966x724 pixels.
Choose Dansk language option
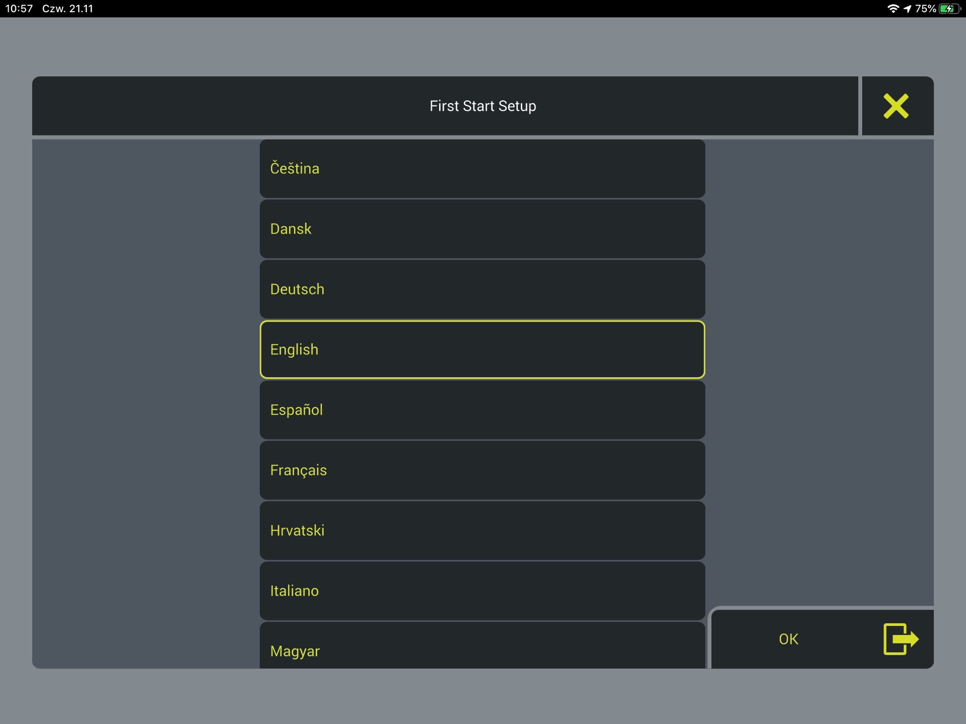click(482, 229)
